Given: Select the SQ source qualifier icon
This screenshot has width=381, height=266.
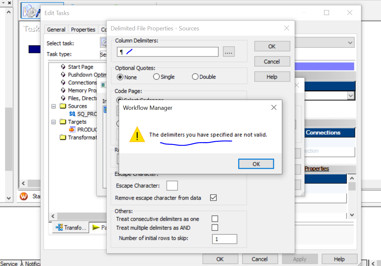Looking at the screenshot, I should [x=72, y=114].
